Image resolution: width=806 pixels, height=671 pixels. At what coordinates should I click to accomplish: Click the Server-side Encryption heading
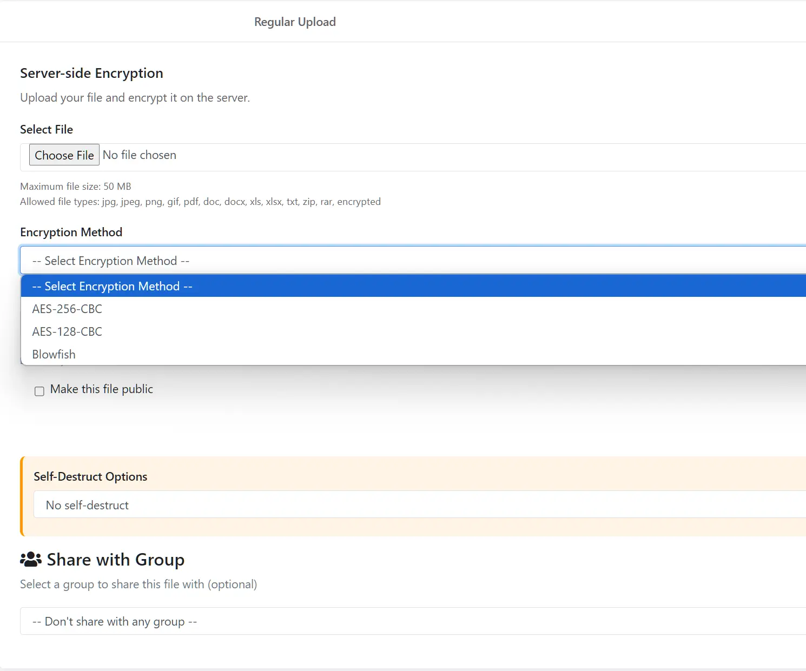click(91, 73)
